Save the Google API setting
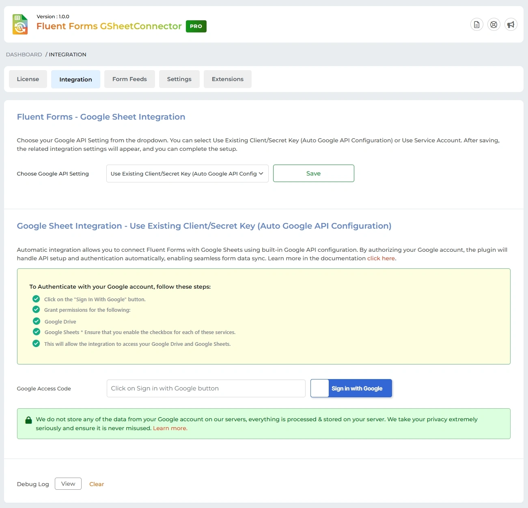This screenshot has height=508, width=528. tap(314, 174)
